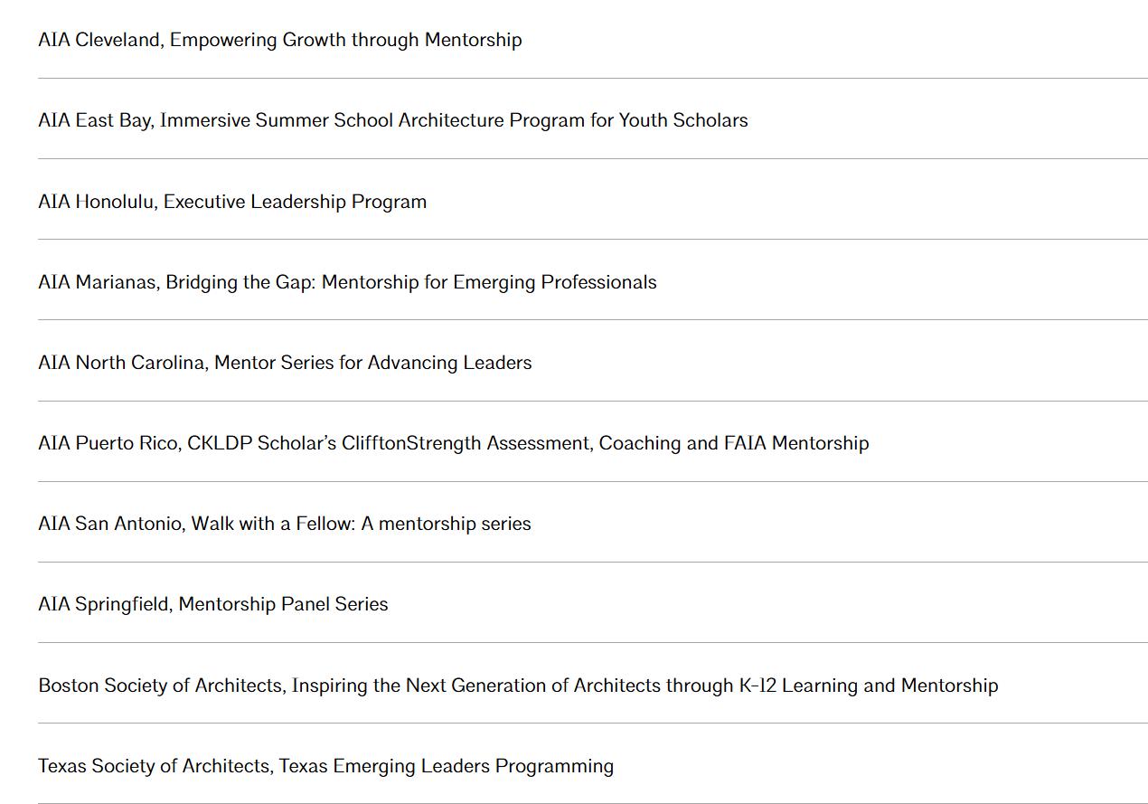Select Empowering Growth through Mentorship row
Screen dimensions: 1148x804
click(x=280, y=40)
